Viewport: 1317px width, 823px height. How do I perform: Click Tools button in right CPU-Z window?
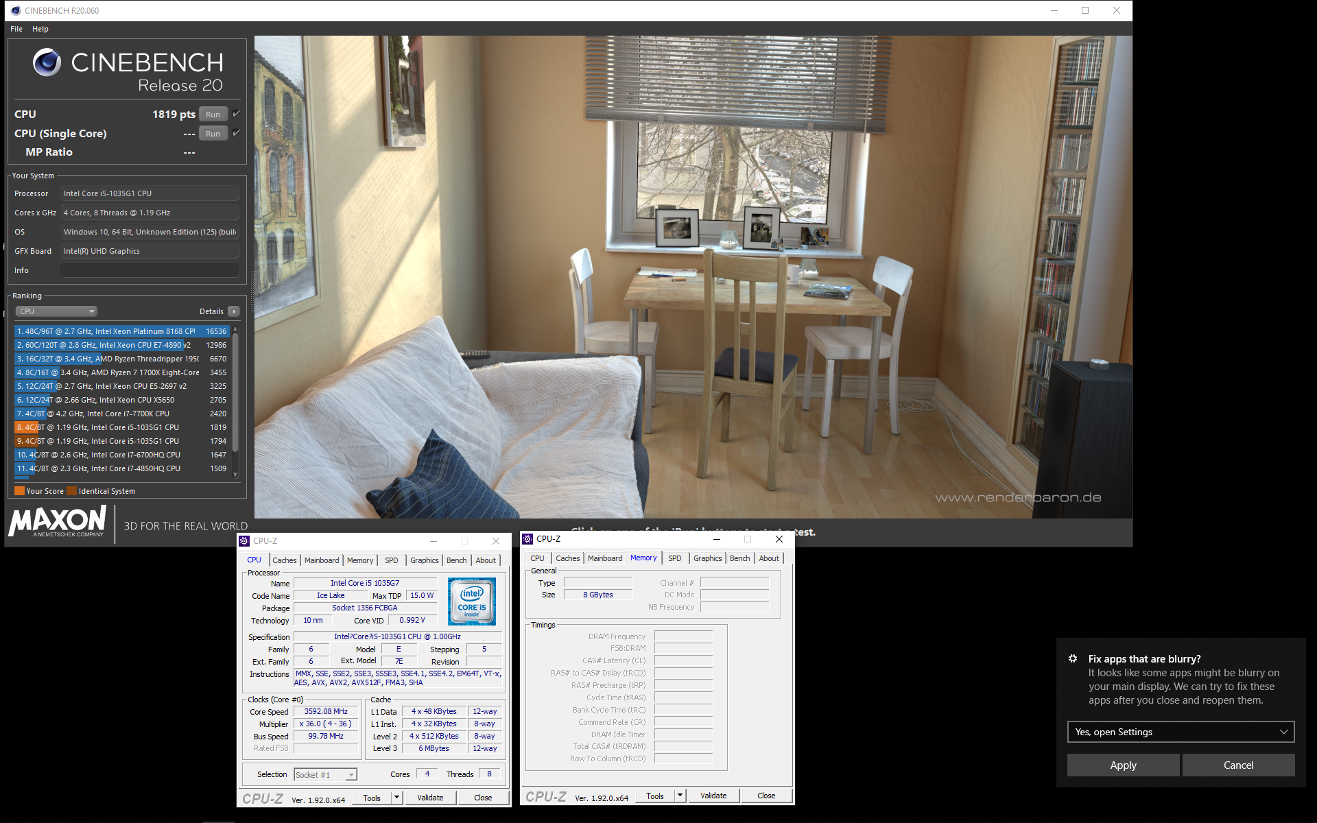coord(655,796)
